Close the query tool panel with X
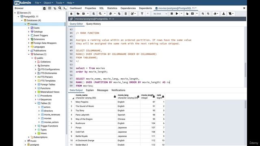 click(244, 8)
